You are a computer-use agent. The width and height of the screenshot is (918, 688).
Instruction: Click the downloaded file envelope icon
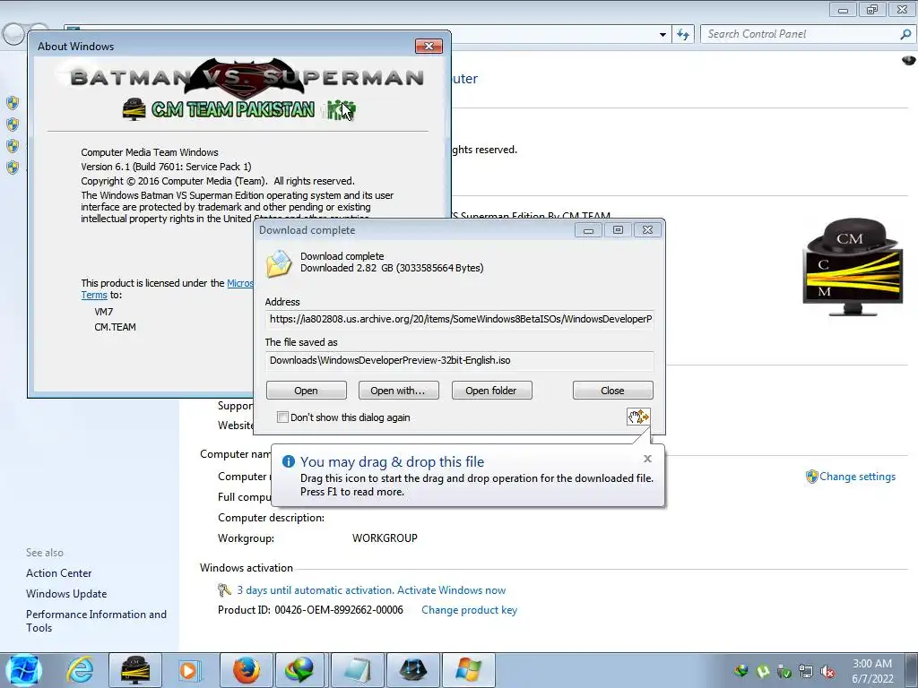(x=279, y=263)
